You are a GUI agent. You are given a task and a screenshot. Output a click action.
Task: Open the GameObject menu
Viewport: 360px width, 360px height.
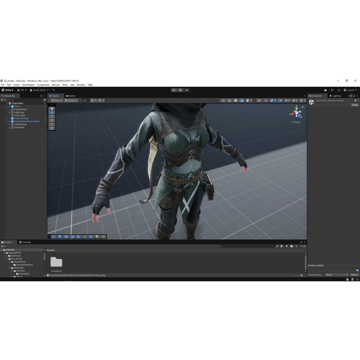pos(28,85)
